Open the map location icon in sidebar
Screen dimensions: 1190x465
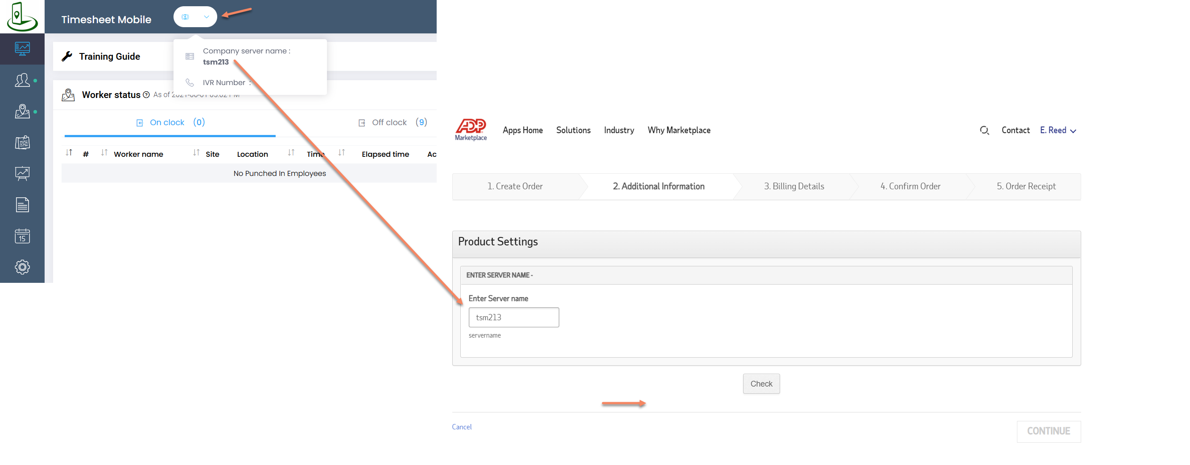point(22,111)
